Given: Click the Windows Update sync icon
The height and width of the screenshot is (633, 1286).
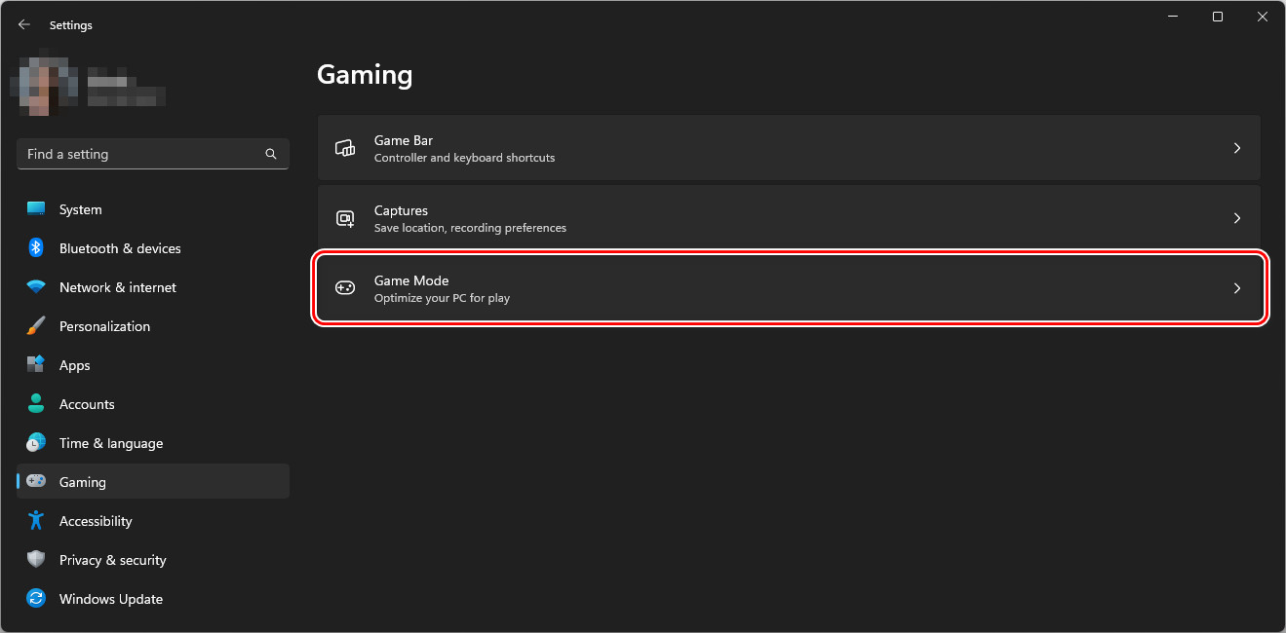Looking at the screenshot, I should tap(36, 599).
